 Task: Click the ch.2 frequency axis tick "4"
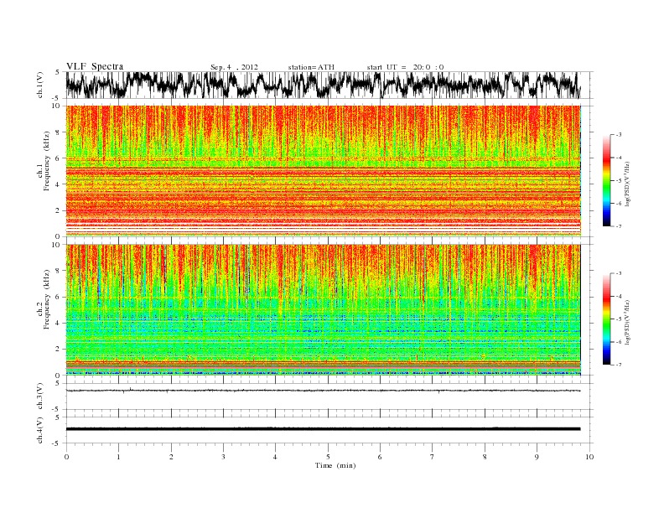[59, 323]
